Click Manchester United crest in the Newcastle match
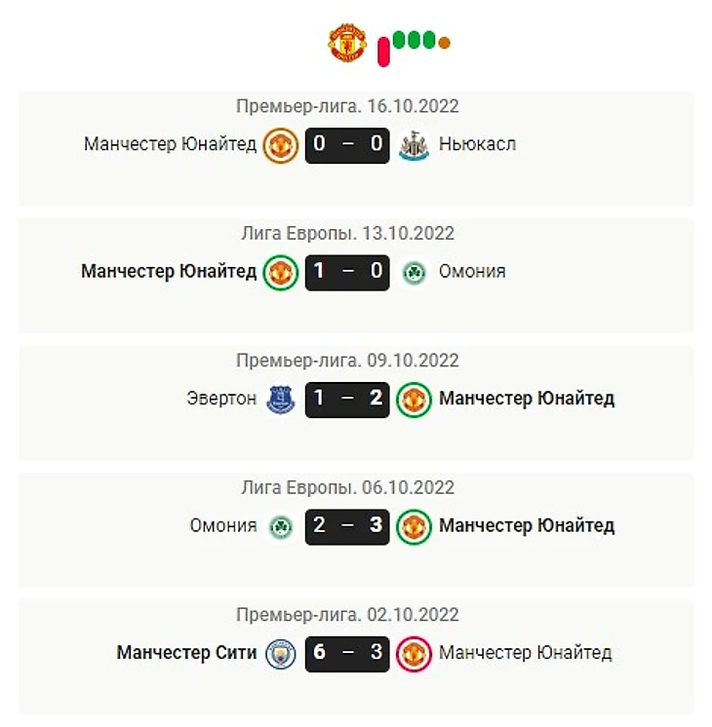Viewport: 712px width, 727px height. point(281,145)
